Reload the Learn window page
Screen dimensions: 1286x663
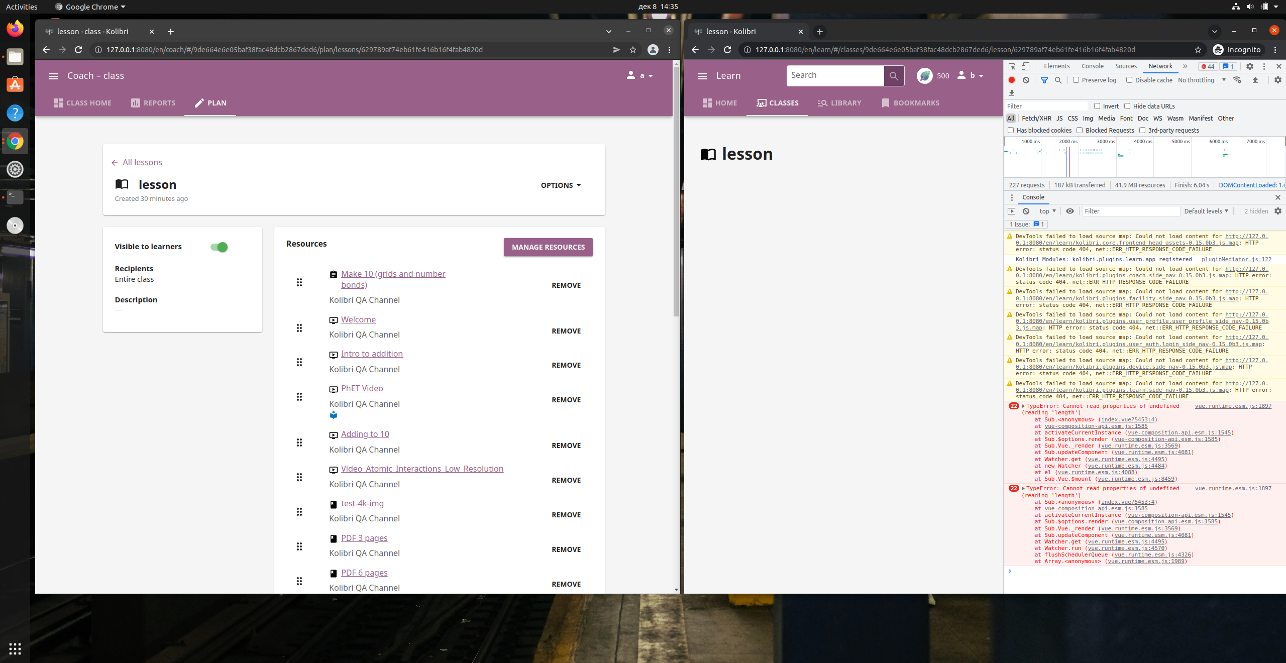coord(727,50)
